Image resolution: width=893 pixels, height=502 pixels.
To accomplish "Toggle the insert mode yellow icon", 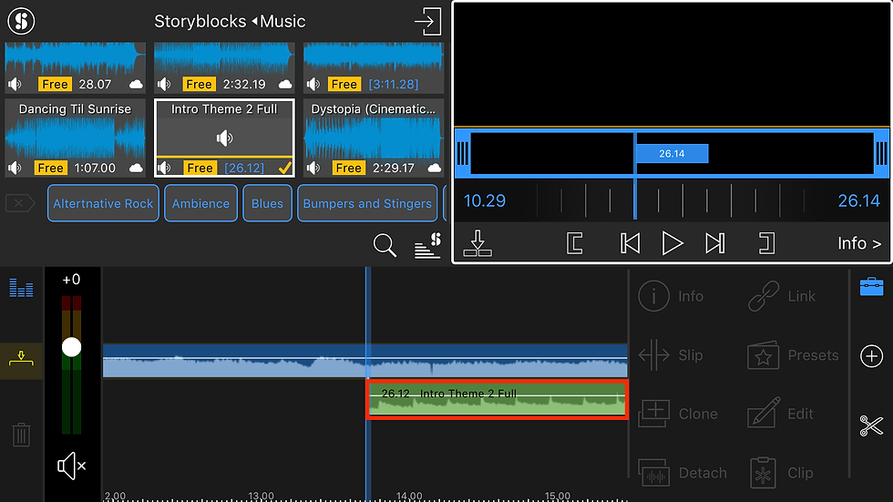I will 21,360.
